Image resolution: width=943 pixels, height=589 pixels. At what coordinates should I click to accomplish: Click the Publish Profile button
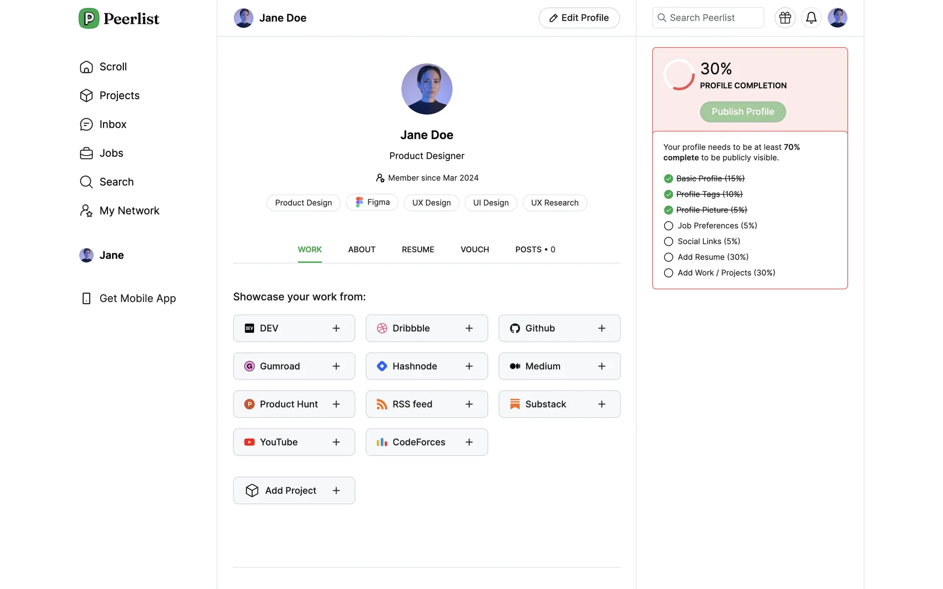(742, 112)
